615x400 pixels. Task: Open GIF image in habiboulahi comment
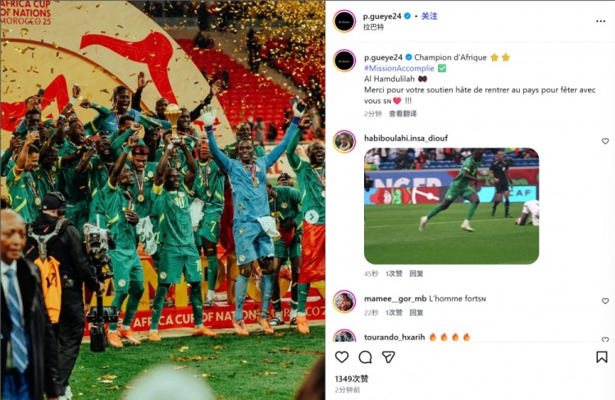452,206
